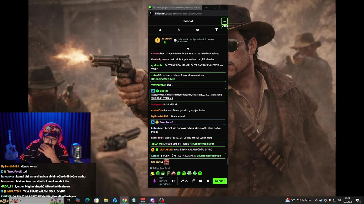
Task: Click the @KendineMuzisyen mention in 4RDA_91's message
Action: pos(202,144)
